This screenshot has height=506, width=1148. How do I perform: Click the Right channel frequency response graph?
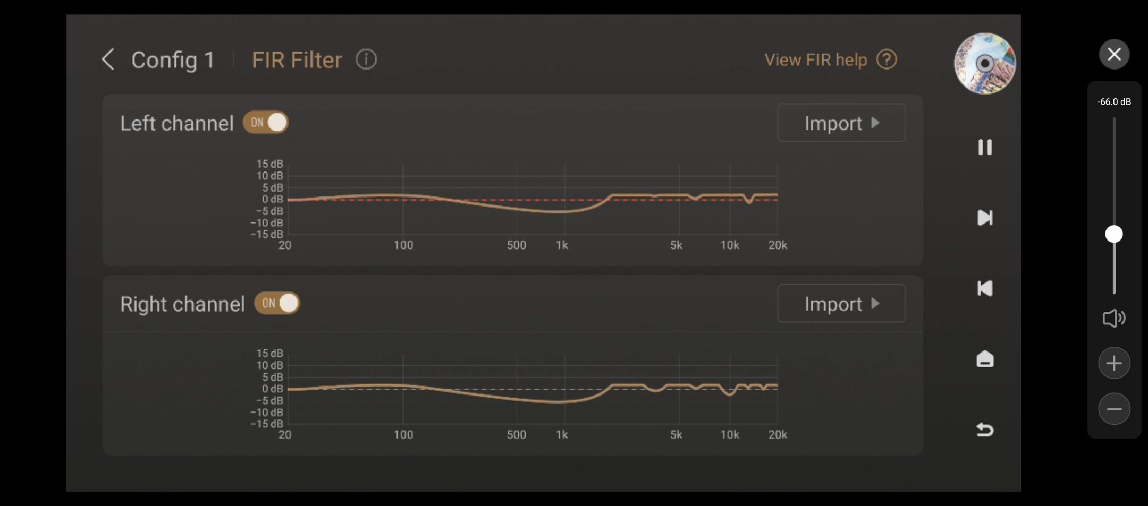click(x=532, y=389)
